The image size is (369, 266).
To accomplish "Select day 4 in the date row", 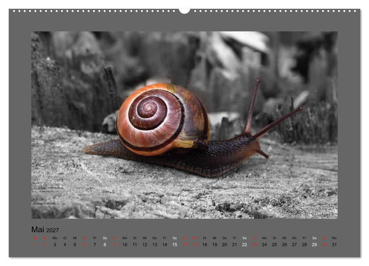I will (x=65, y=245).
